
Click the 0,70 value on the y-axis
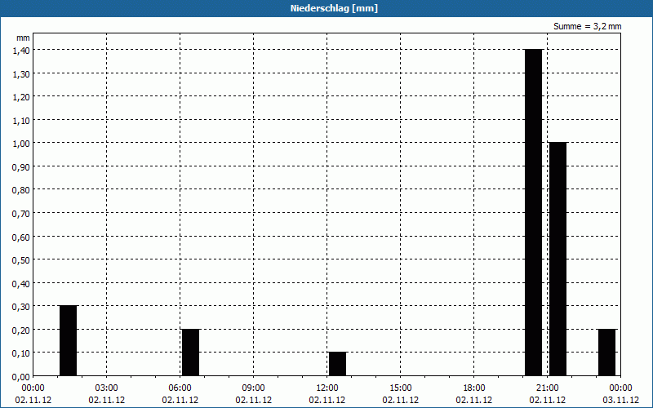click(21, 213)
